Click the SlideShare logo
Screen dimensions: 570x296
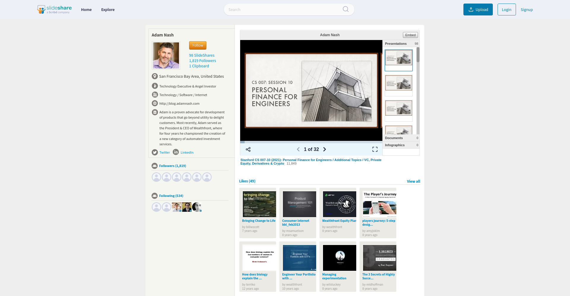pos(54,9)
